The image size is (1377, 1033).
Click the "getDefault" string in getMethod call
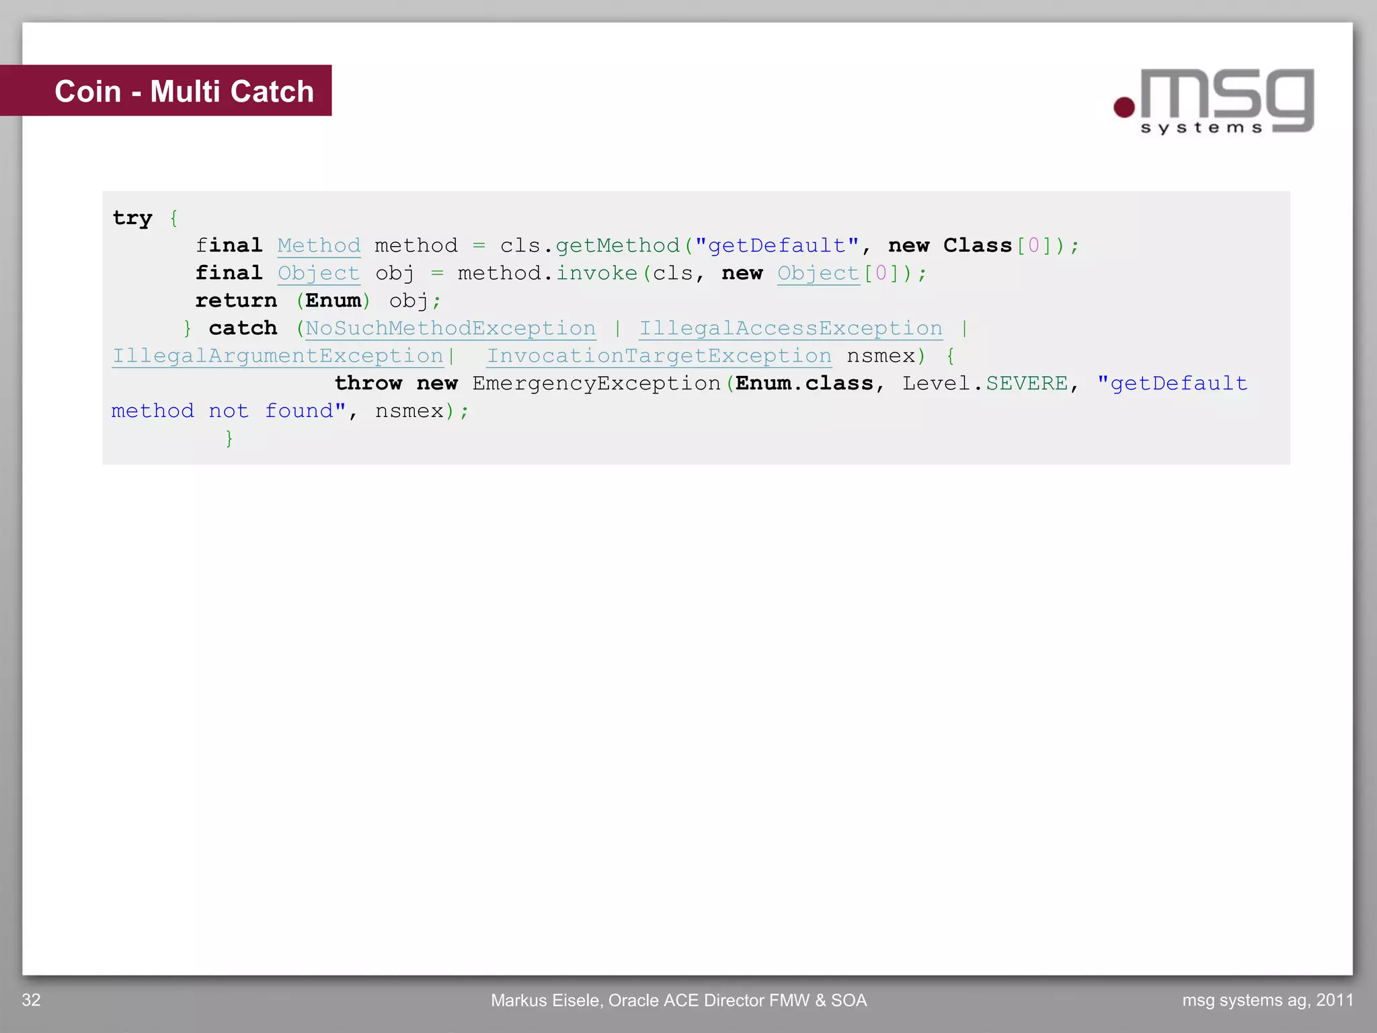pyautogui.click(x=777, y=245)
